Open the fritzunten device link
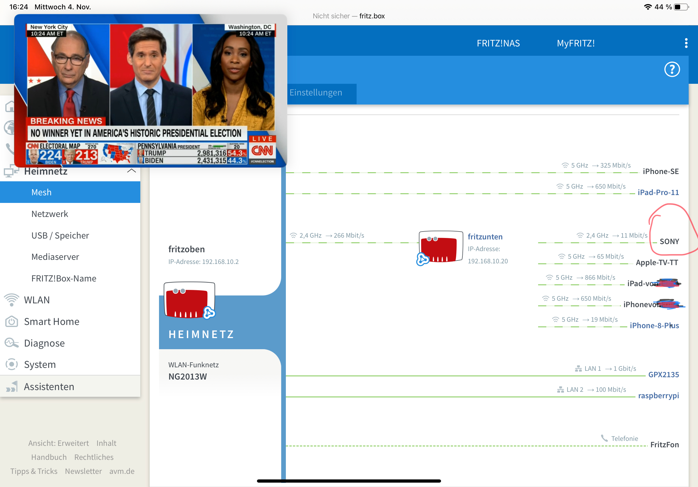 (x=485, y=237)
